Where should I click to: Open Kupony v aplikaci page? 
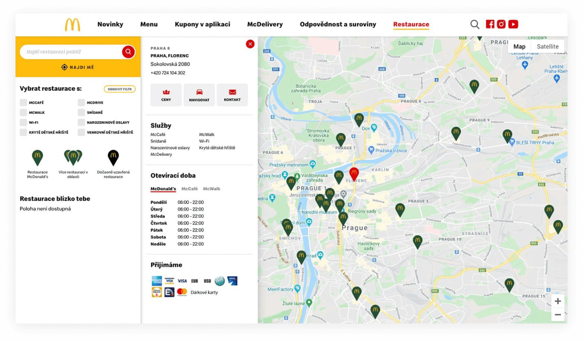tap(202, 24)
